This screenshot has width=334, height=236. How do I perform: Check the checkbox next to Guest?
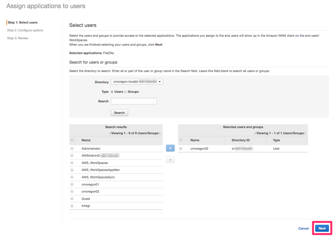coord(72,198)
